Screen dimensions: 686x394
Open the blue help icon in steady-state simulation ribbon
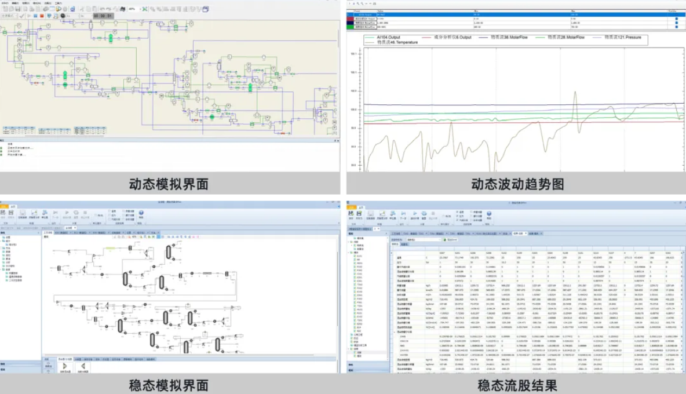pos(141,213)
